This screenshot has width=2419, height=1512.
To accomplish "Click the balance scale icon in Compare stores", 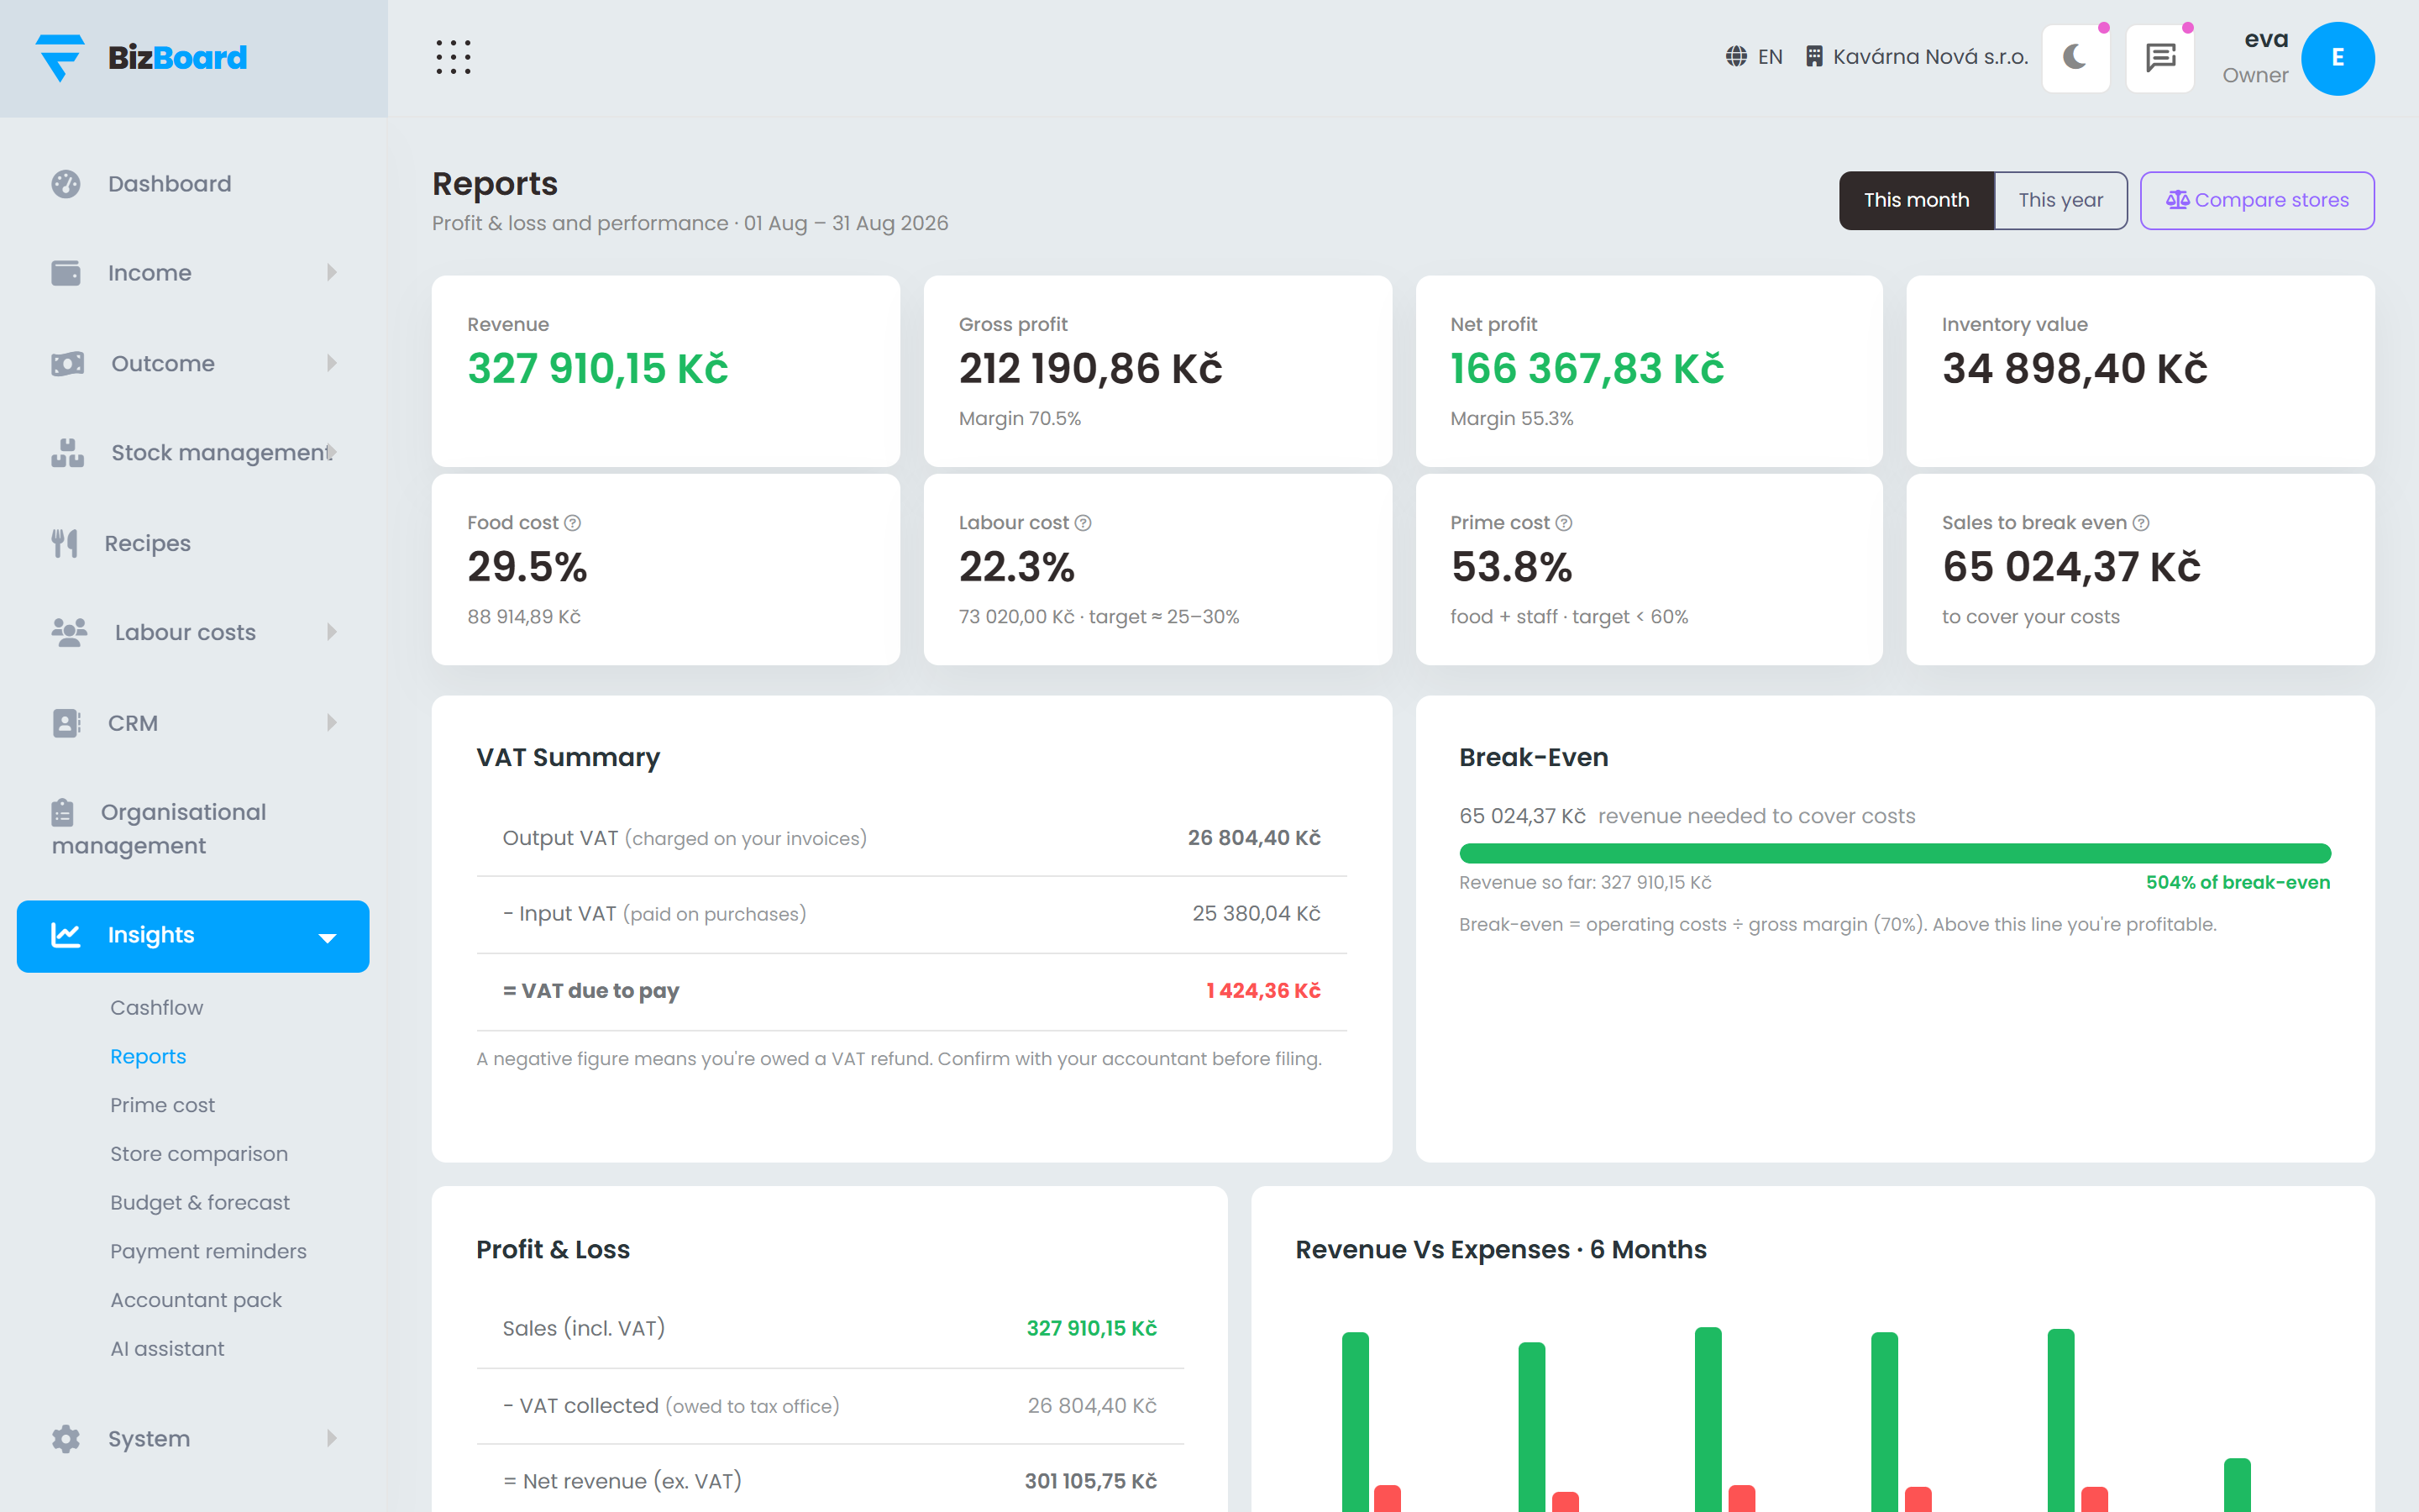I will coord(2177,200).
